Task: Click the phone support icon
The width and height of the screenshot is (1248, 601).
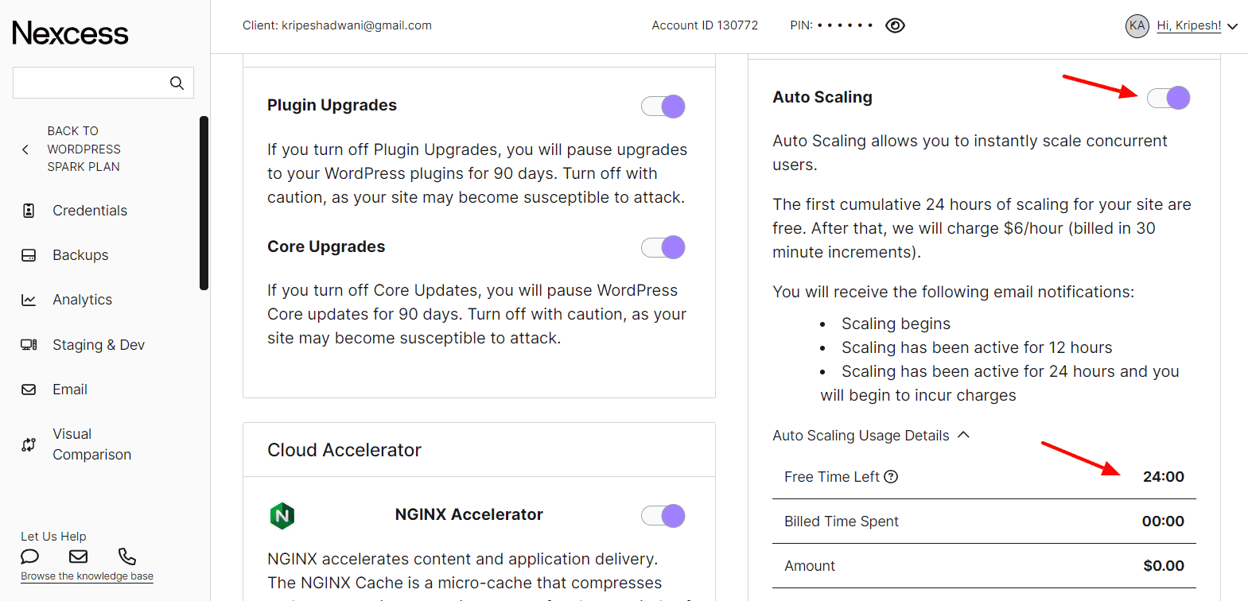Action: [127, 556]
